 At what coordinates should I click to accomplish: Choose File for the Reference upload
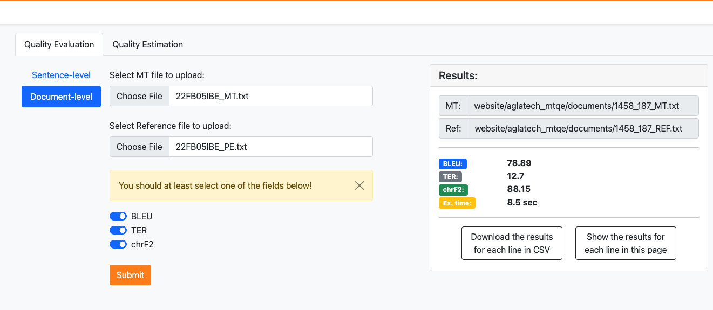pyautogui.click(x=139, y=147)
